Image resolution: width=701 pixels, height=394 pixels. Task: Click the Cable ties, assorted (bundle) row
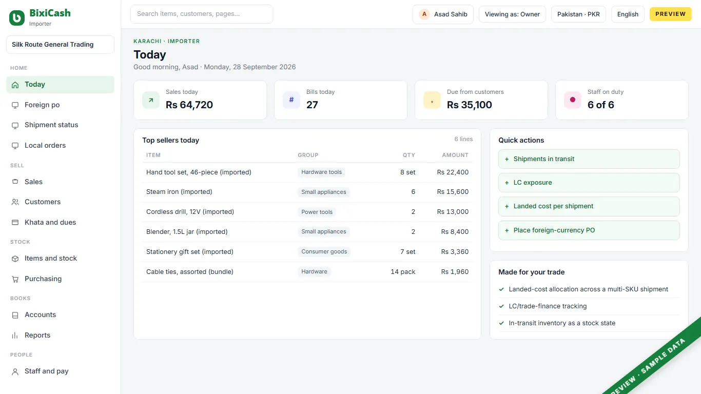[307, 272]
